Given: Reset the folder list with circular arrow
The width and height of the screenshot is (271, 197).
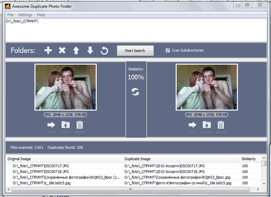Looking at the screenshot, I should point(104,51).
